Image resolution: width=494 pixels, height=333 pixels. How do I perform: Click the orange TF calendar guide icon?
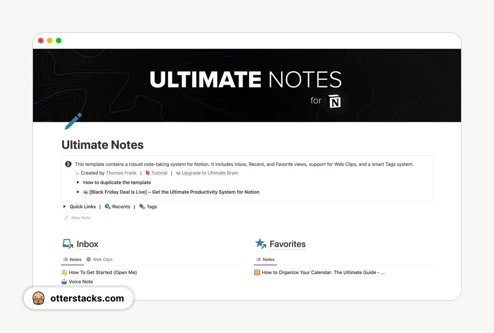point(257,272)
